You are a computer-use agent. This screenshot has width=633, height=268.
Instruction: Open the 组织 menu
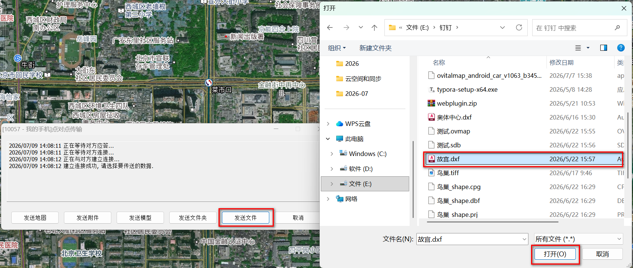click(337, 48)
